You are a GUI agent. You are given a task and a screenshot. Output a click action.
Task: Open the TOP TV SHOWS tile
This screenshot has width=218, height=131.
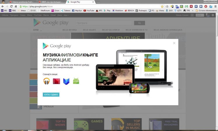point(51,124)
